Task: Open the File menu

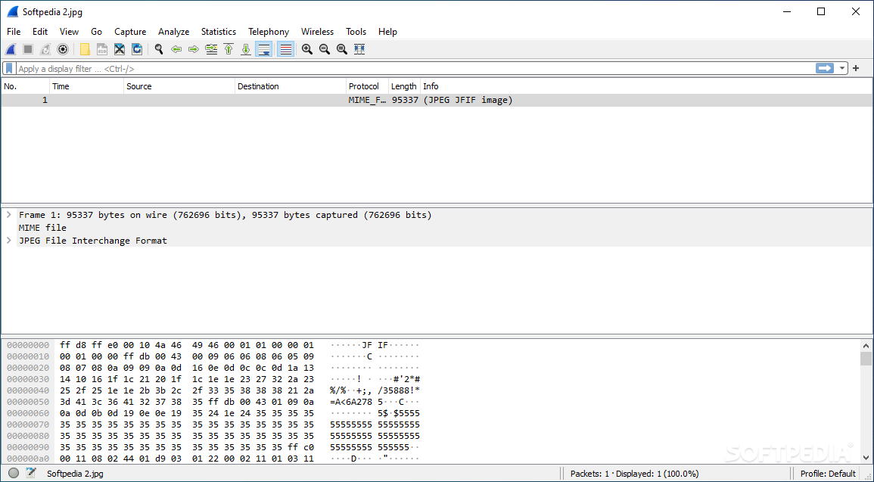Action: pyautogui.click(x=14, y=32)
